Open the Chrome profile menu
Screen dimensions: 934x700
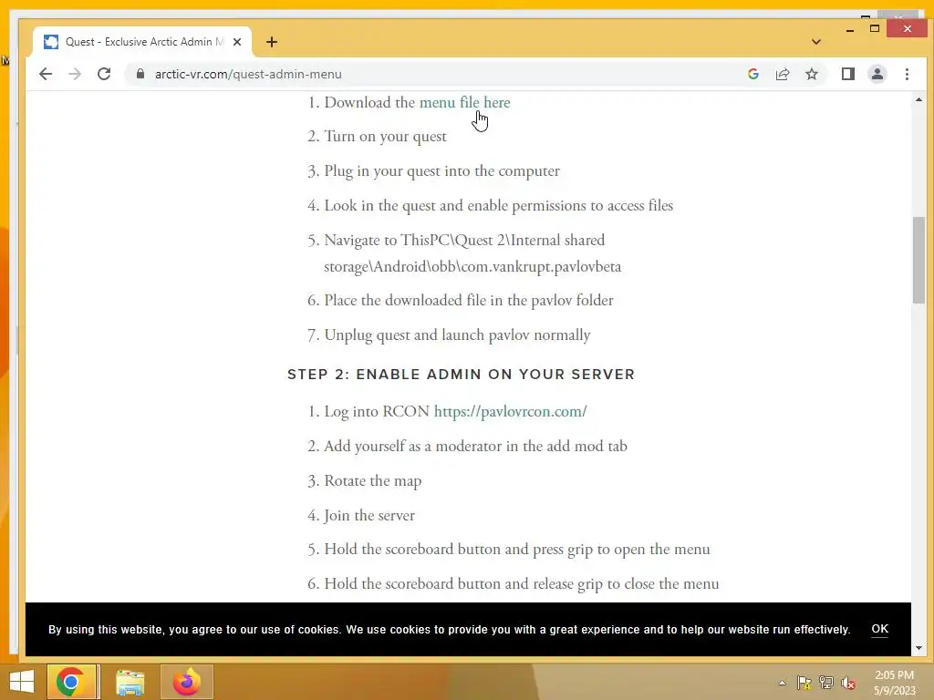(877, 74)
